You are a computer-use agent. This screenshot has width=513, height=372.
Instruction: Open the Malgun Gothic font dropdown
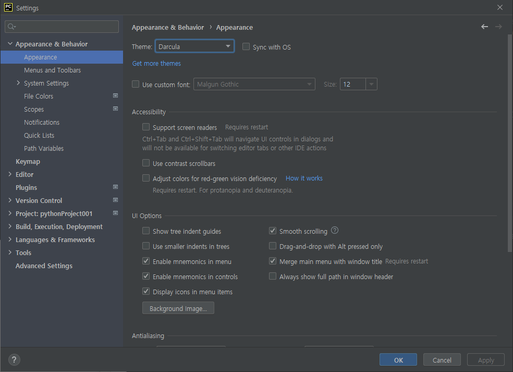(x=254, y=84)
